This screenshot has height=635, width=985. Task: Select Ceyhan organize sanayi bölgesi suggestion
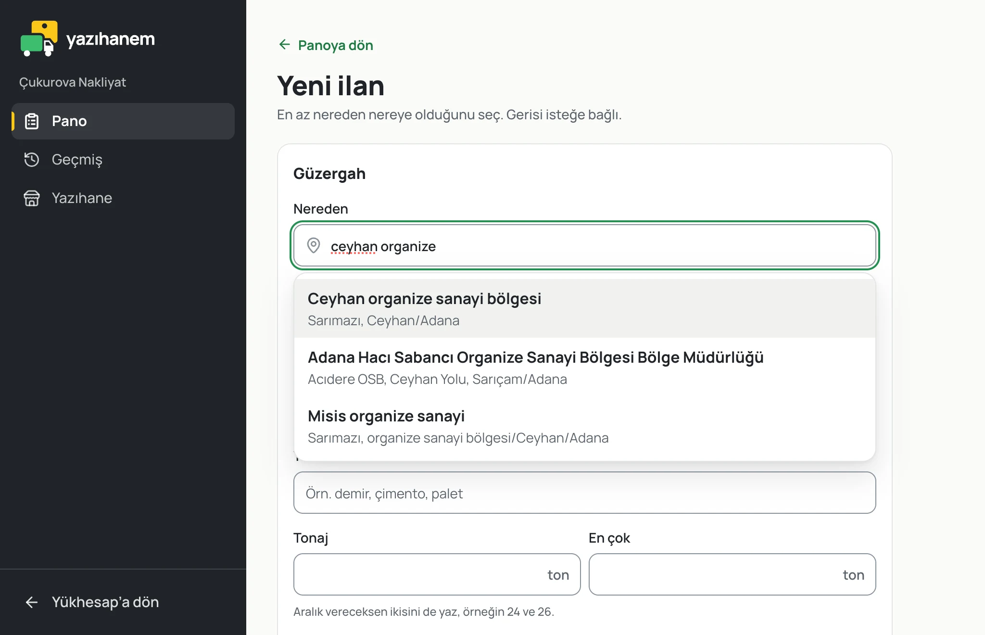point(585,308)
